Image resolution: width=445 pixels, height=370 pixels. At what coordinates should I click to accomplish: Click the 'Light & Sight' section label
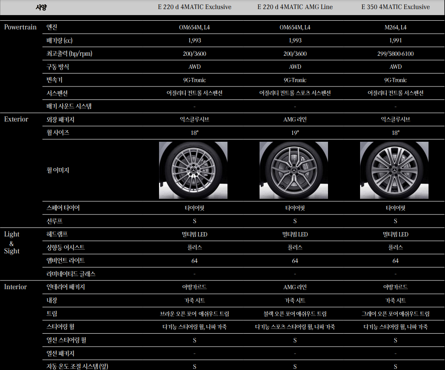pyautogui.click(x=12, y=242)
